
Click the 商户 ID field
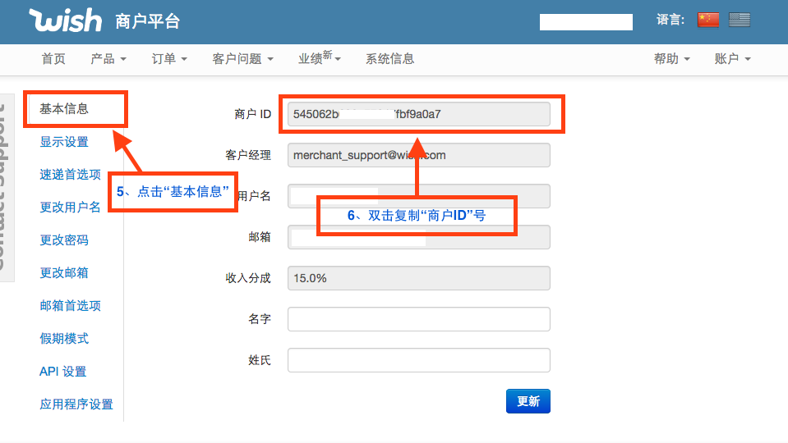coord(418,114)
